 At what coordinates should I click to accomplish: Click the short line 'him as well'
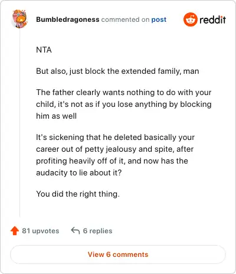(x=56, y=116)
